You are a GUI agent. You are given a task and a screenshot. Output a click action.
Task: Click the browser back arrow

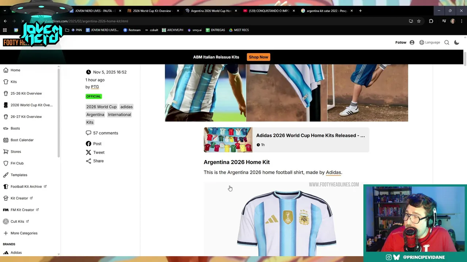[5, 21]
